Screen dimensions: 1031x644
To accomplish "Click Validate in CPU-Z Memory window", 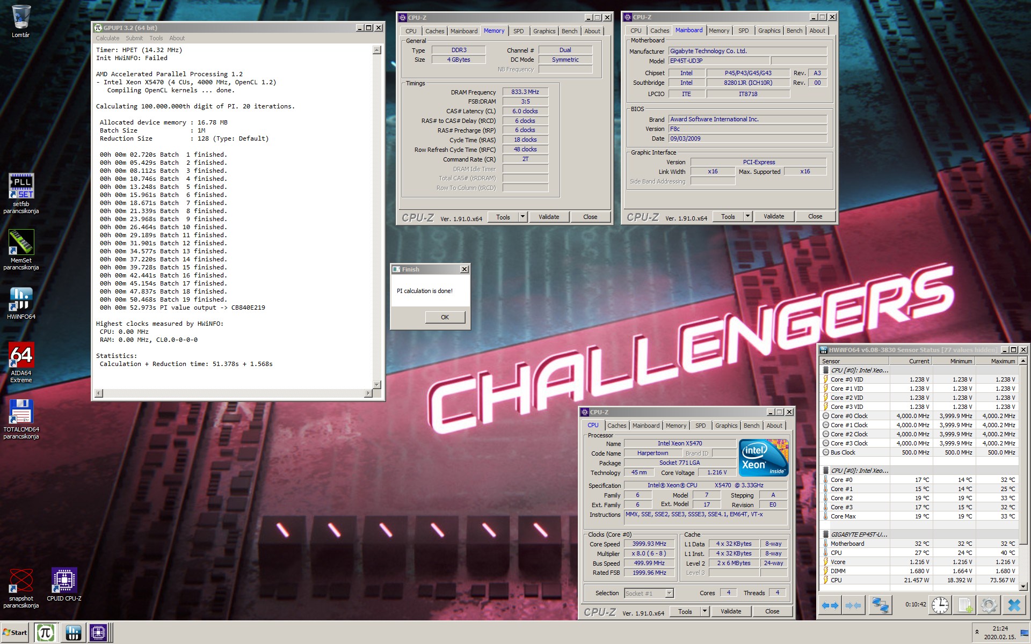I will pyautogui.click(x=549, y=217).
